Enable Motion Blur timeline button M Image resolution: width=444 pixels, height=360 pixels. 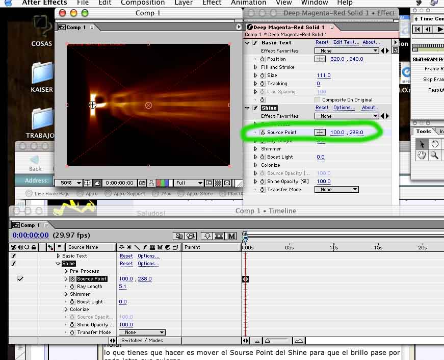pyautogui.click(x=231, y=236)
